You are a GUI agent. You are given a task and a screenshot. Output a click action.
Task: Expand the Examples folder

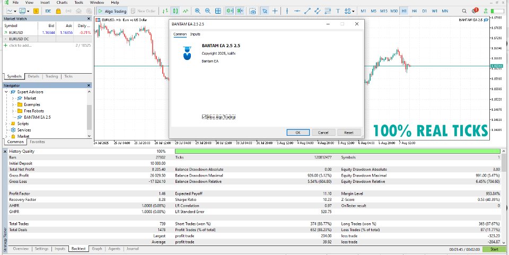tap(13, 104)
